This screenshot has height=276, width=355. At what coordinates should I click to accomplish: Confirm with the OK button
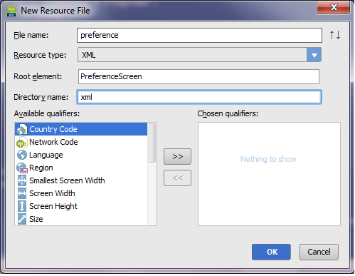[271, 252]
